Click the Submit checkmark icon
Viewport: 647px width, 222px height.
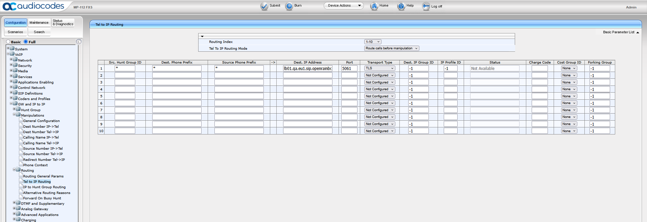click(264, 6)
